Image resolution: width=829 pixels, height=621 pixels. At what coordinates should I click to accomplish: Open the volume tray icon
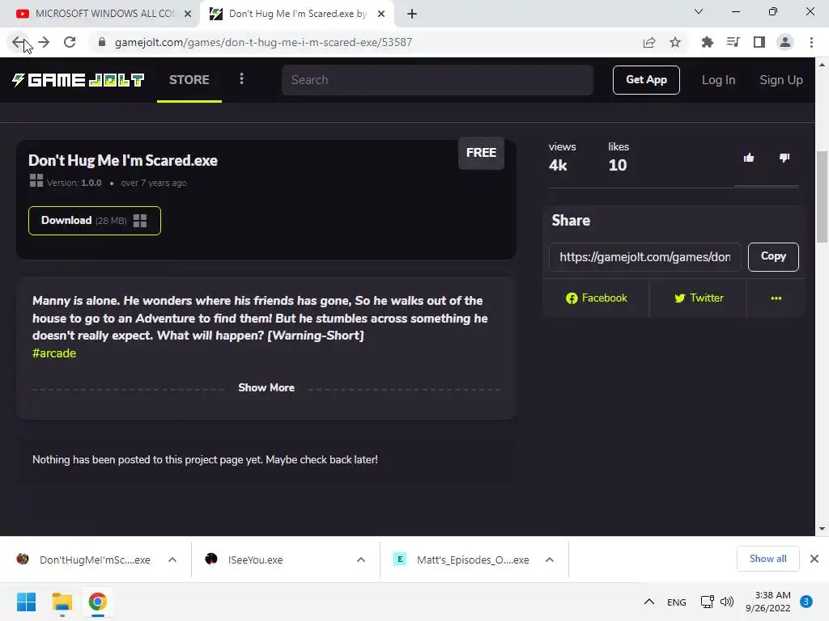[x=727, y=602]
